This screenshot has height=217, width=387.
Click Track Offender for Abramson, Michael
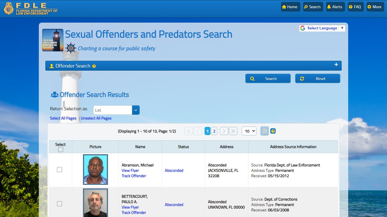(x=134, y=176)
